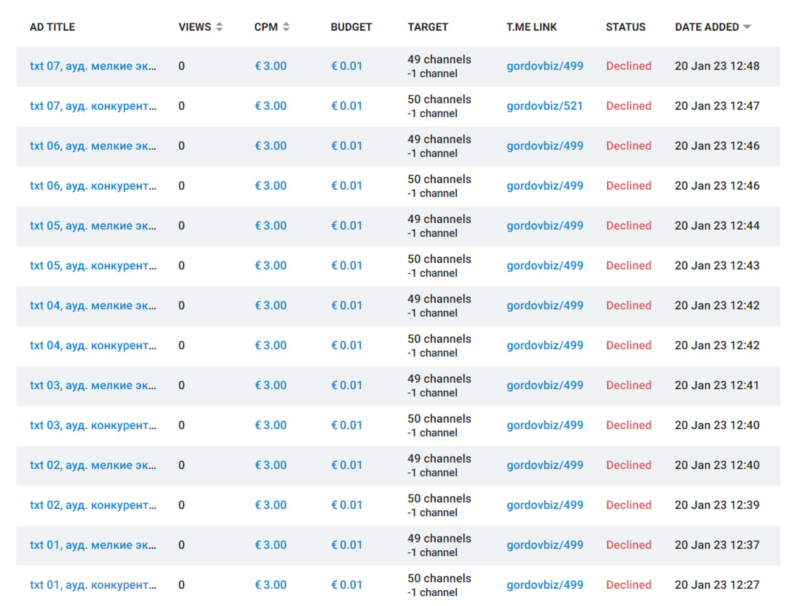
Task: Click '50 channels' target in the 12:27 row
Action: [x=439, y=578]
